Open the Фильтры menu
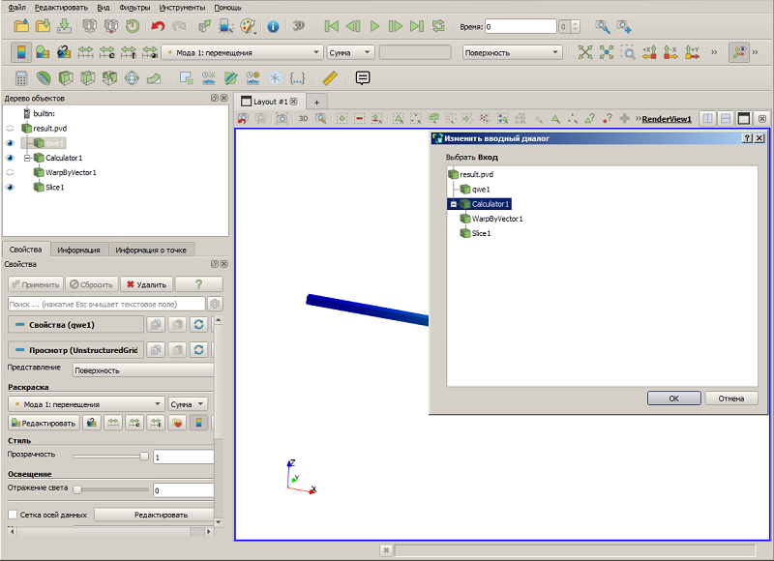The width and height of the screenshot is (774, 561). pyautogui.click(x=134, y=8)
